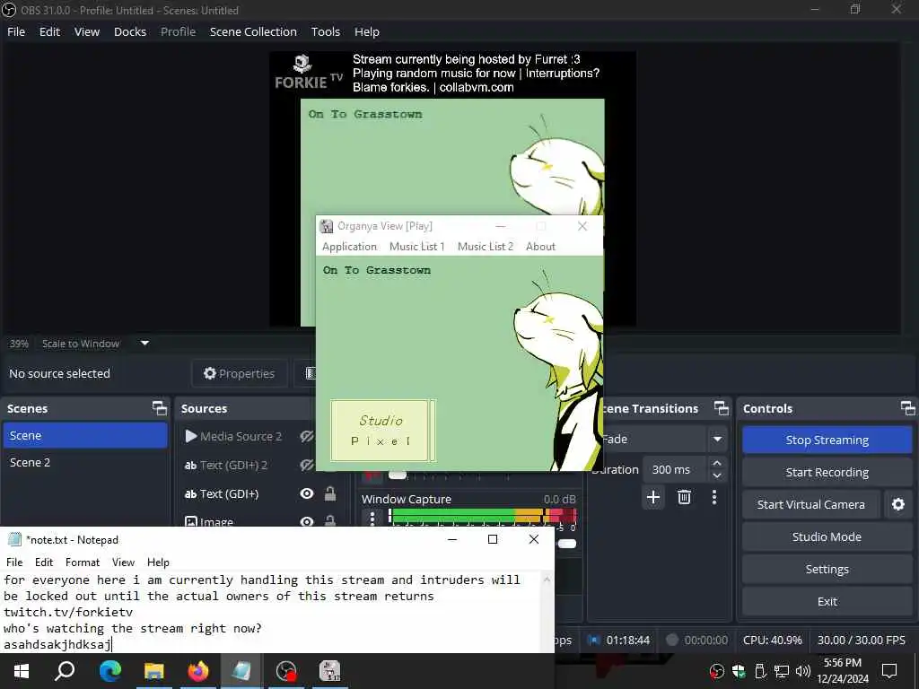
Task: Open OBS Tools menu
Action: pos(326,31)
